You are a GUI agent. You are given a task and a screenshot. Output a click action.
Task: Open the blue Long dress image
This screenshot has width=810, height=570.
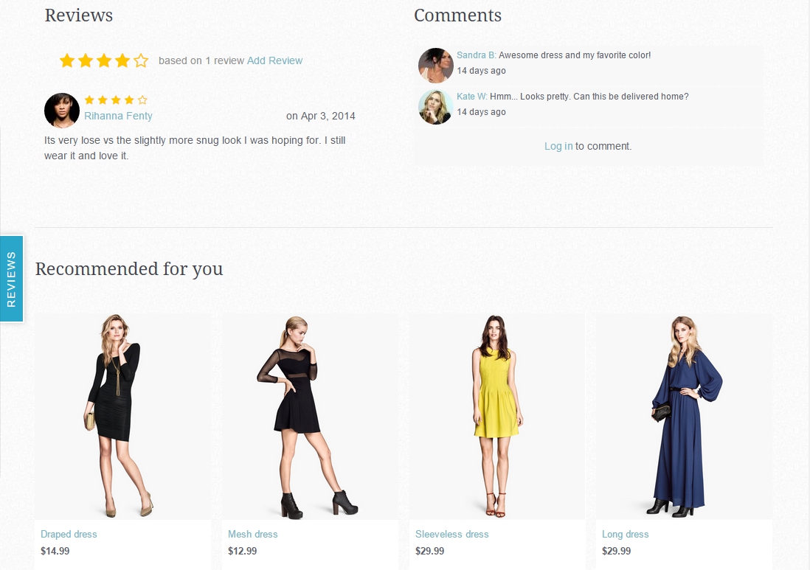(684, 416)
